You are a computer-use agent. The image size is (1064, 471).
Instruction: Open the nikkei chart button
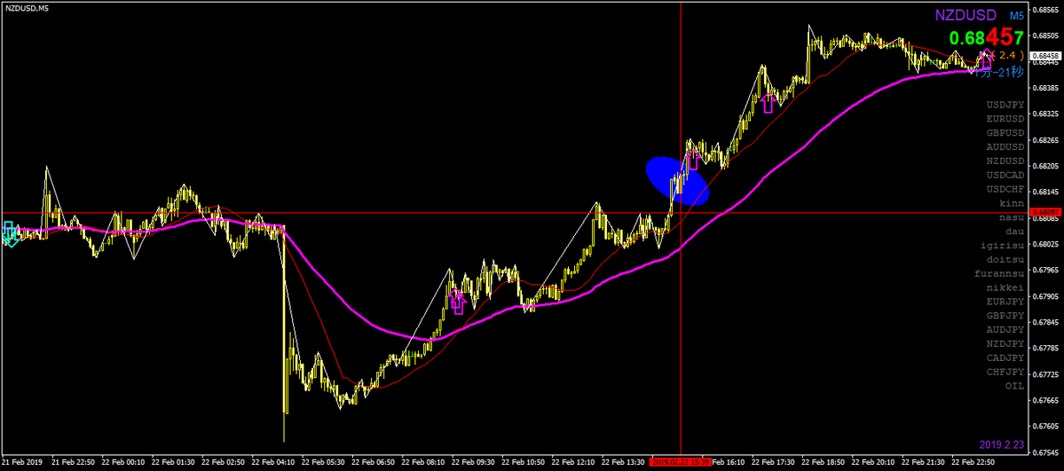click(1005, 287)
